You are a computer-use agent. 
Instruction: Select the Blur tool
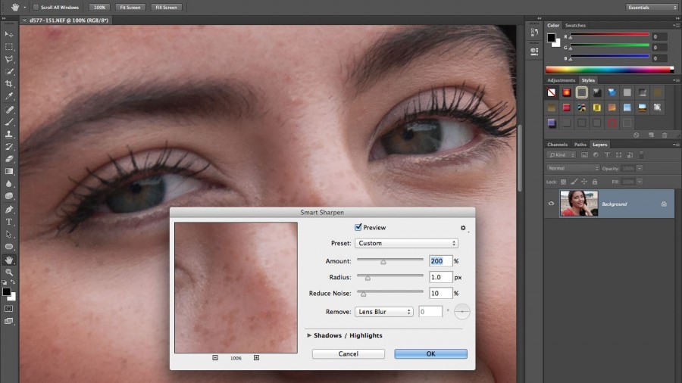pos(8,184)
